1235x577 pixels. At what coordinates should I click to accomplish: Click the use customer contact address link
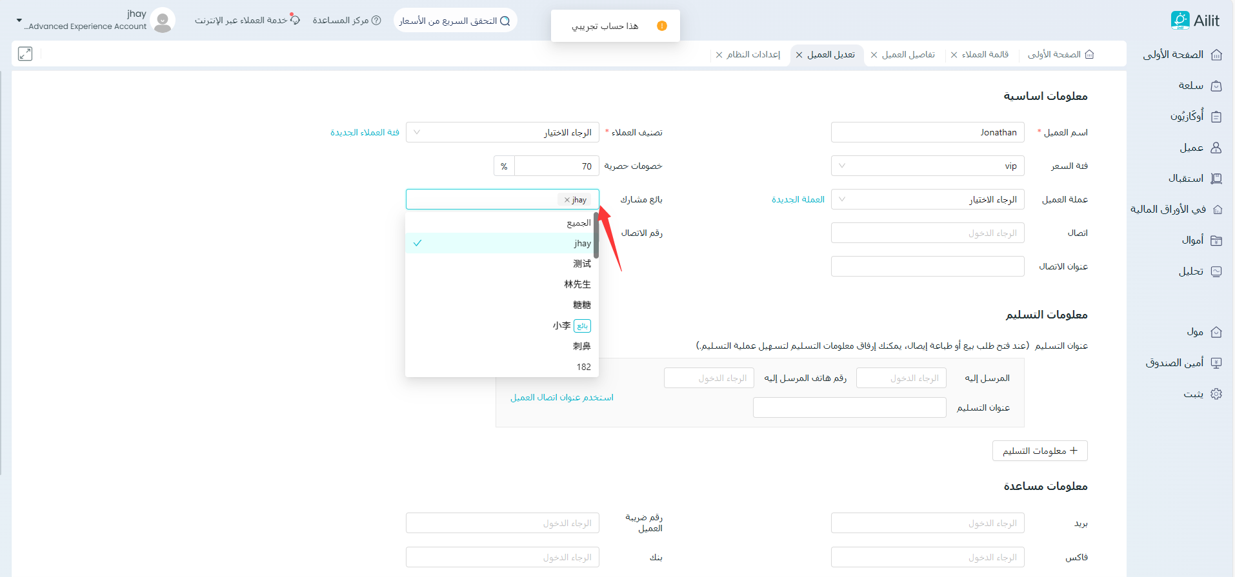pos(561,398)
